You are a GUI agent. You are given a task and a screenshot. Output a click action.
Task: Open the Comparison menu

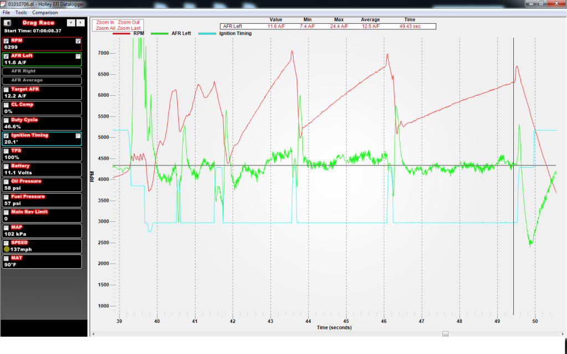point(45,13)
